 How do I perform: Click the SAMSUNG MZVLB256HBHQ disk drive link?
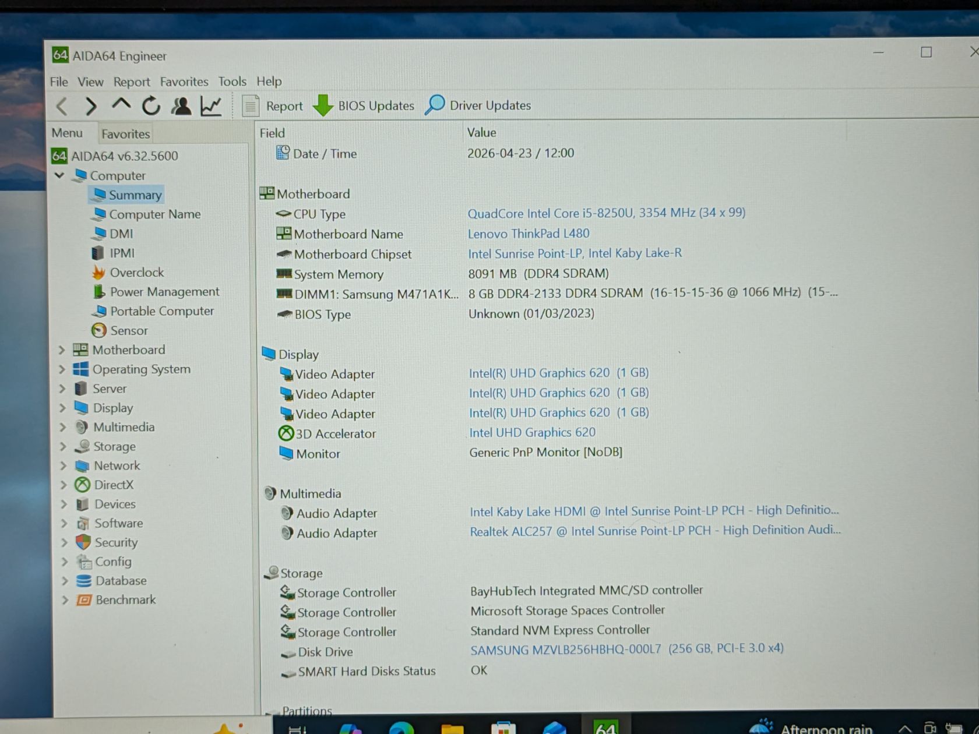[627, 649]
